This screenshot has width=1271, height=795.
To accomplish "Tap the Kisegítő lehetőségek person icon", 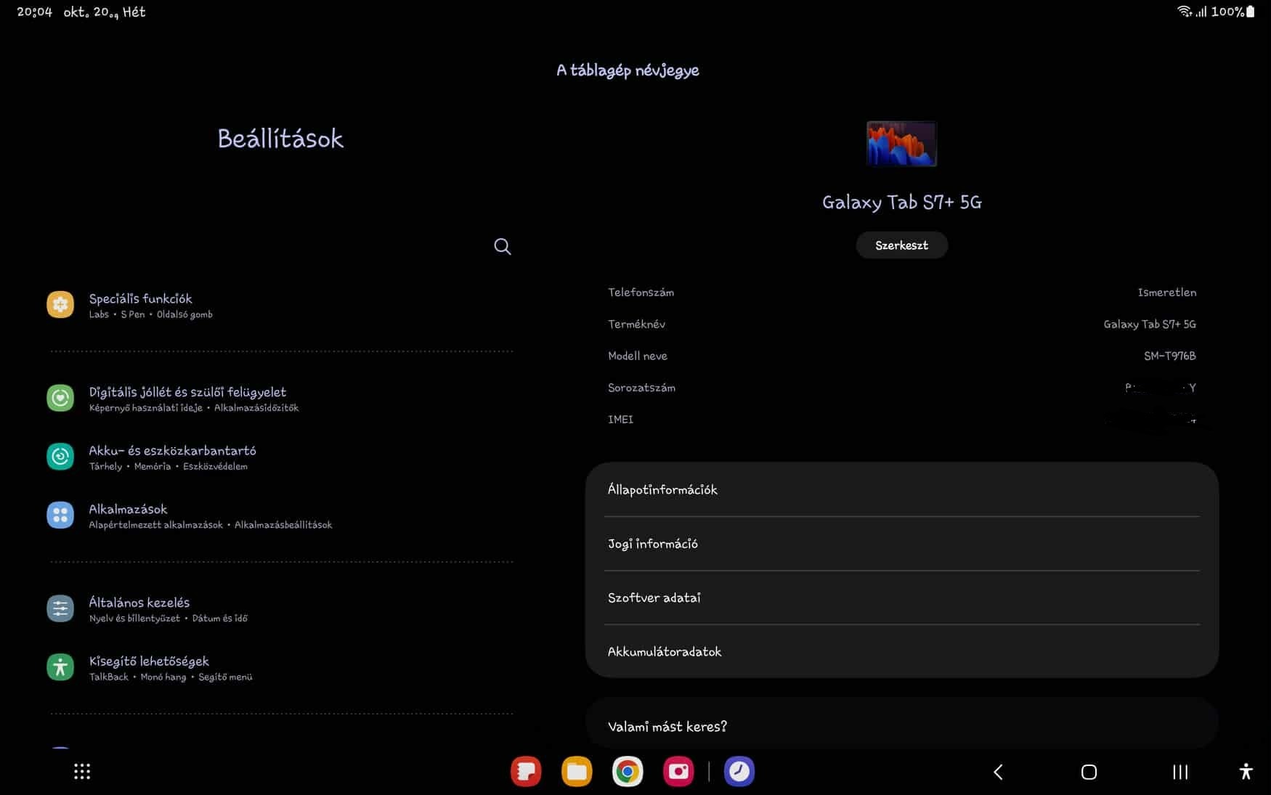I will [60, 667].
